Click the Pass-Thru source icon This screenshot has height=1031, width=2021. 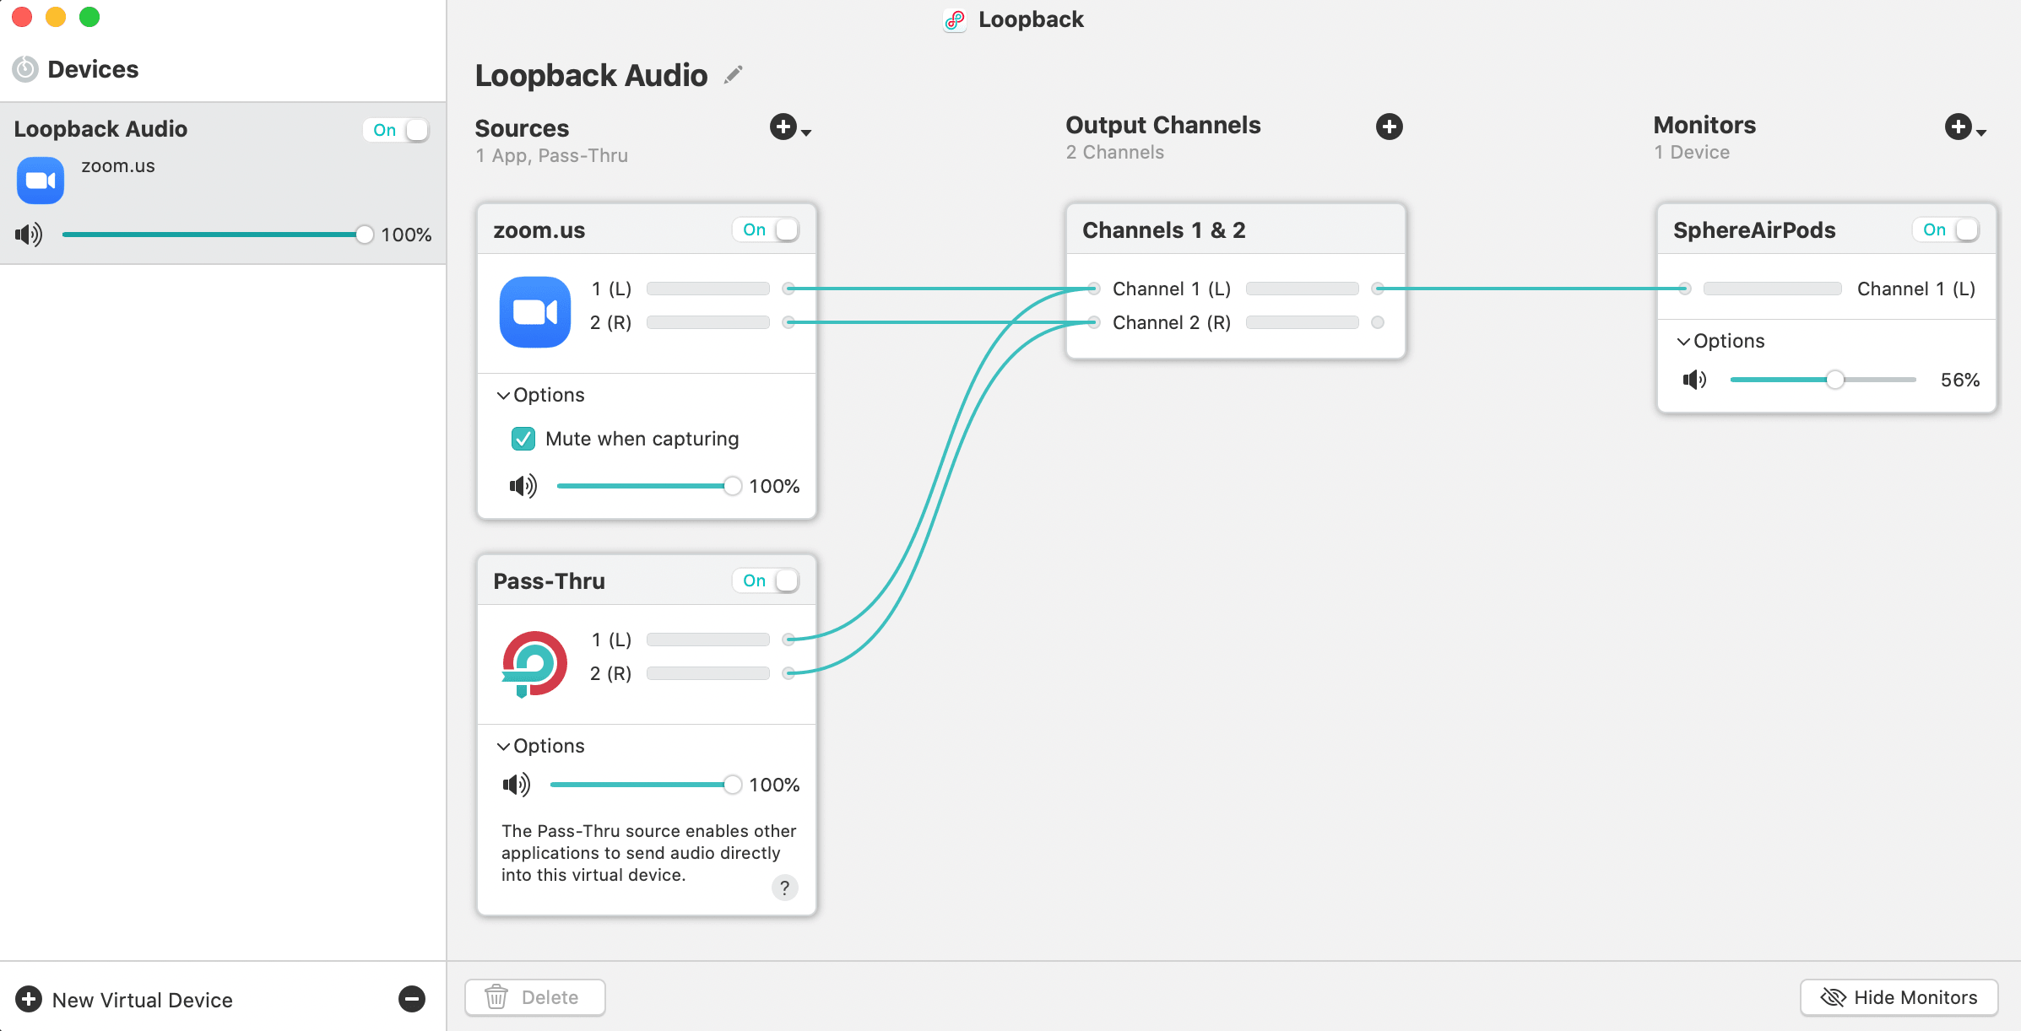(x=534, y=663)
